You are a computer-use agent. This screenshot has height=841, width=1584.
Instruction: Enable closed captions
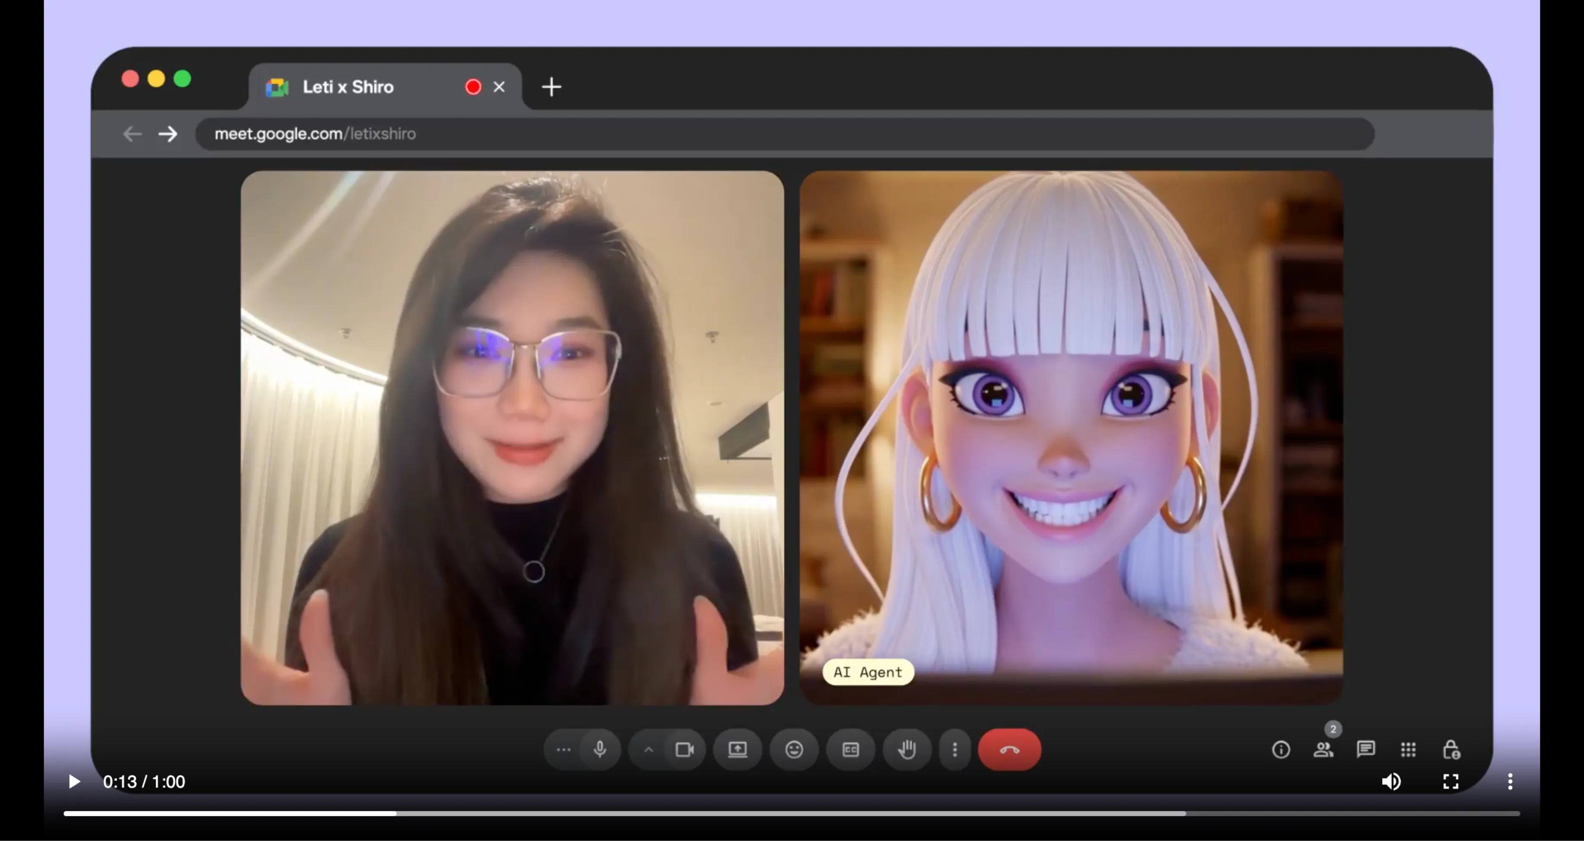(850, 749)
